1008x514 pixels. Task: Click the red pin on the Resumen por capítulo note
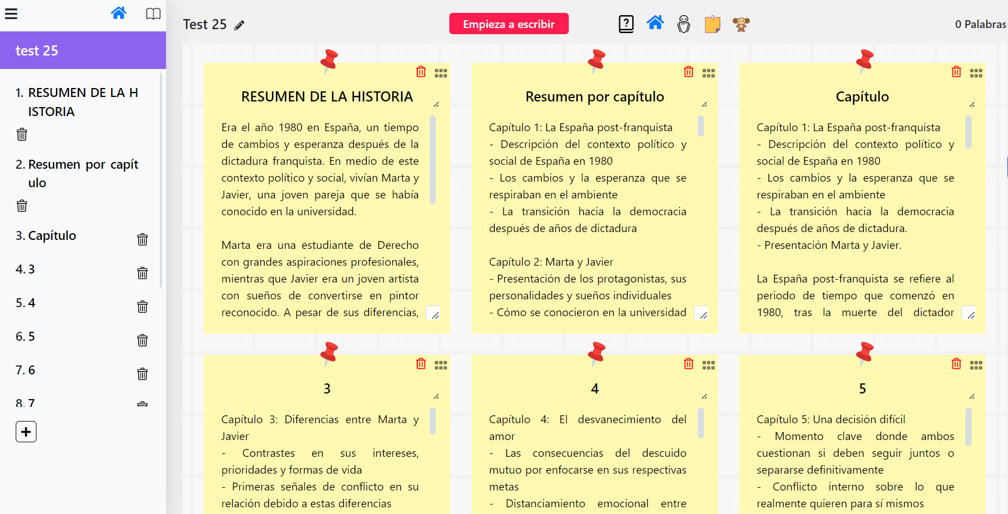[596, 59]
